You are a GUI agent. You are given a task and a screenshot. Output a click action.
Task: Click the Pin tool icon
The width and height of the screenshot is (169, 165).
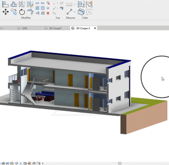click(48, 8)
